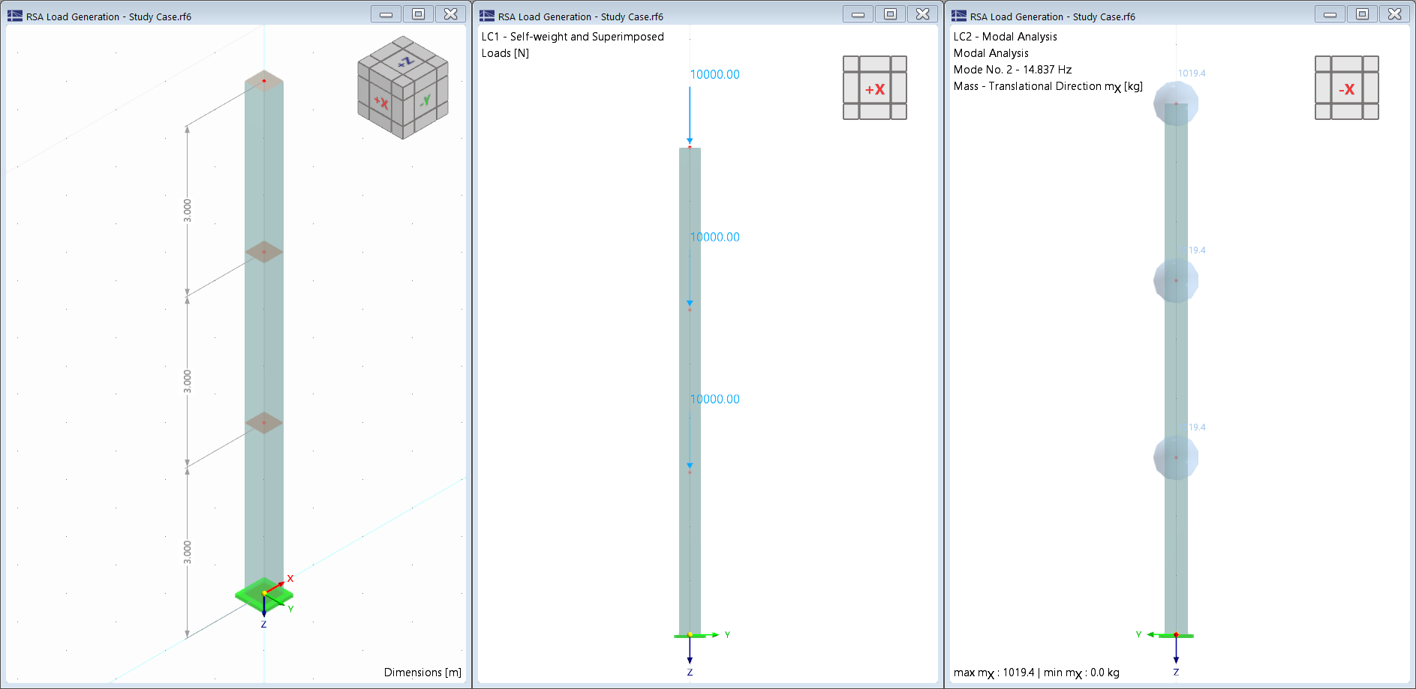The height and width of the screenshot is (689, 1416).
Task: Click the -X view indicator in the right window
Action: coord(1347,88)
